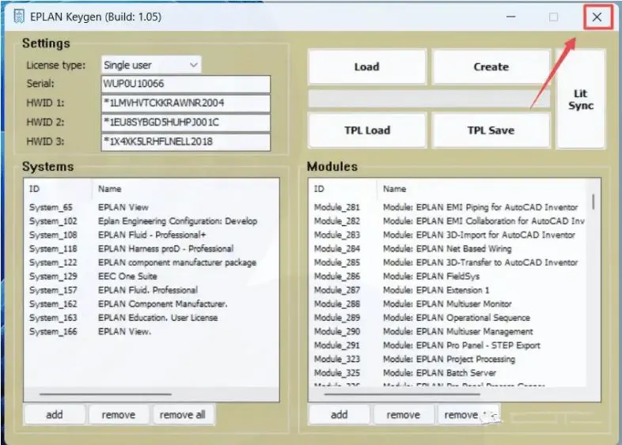622x445 pixels.
Task: Select System_163 EPLAN Education User License row
Action: [x=151, y=318]
